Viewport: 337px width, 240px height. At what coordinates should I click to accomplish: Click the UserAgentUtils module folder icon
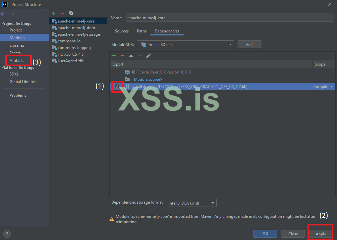[54, 61]
